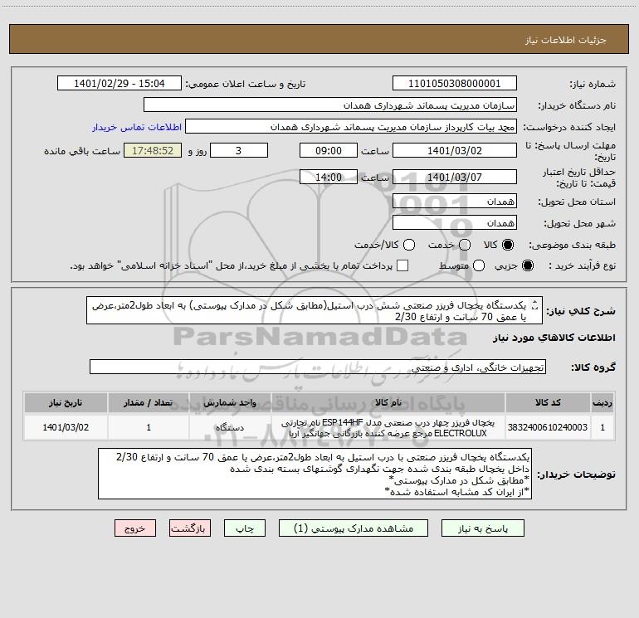This screenshot has height=618, width=639.
Task: Click the unit cell 'دستگاه'
Action: [230, 427]
